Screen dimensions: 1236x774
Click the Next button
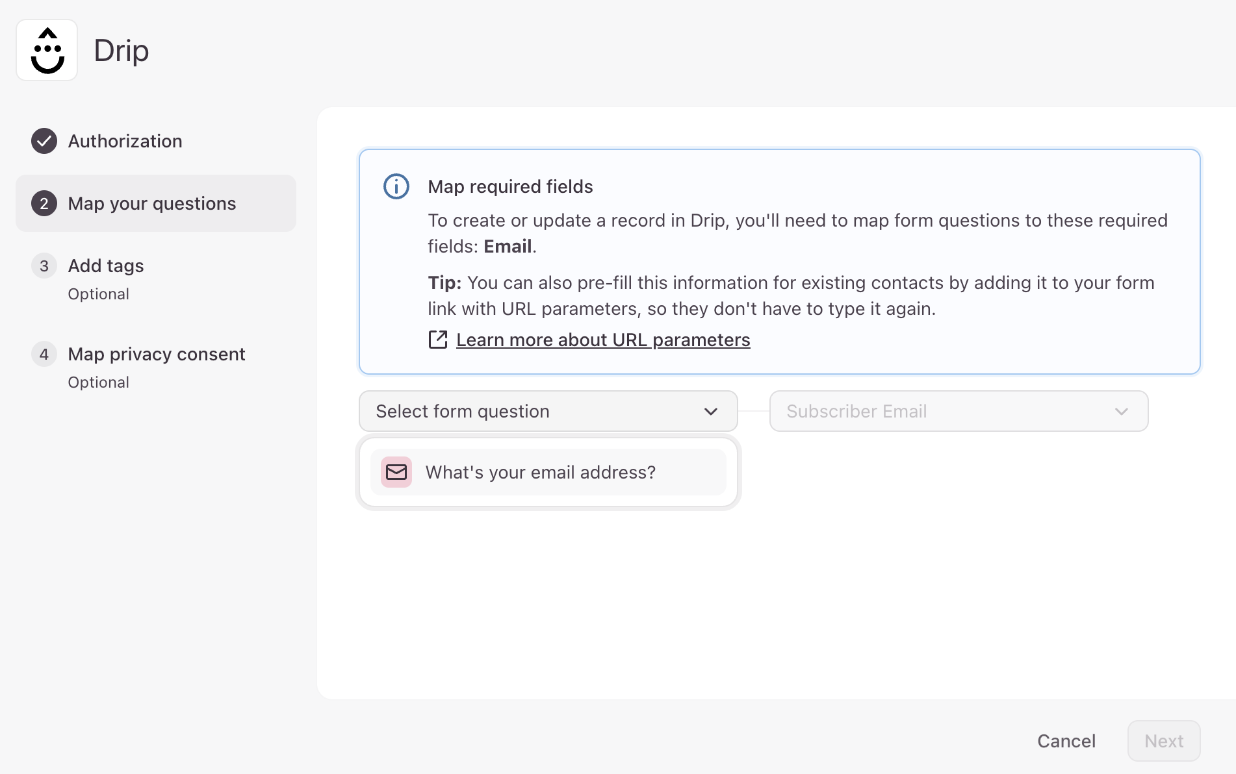tap(1164, 741)
